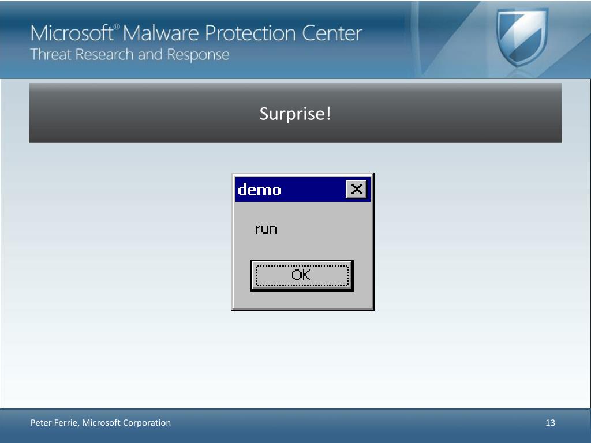
Task: Click the OK button in demo dialog
Action: (x=302, y=275)
